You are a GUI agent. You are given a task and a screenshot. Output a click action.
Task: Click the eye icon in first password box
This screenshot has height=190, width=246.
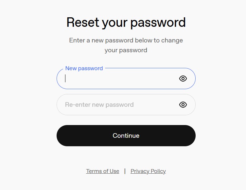point(183,78)
